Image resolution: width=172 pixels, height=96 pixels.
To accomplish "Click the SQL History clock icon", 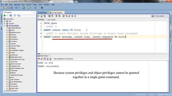I will tap(72, 16).
